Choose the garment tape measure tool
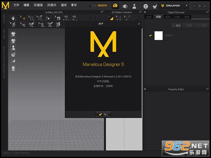 (50, 25)
